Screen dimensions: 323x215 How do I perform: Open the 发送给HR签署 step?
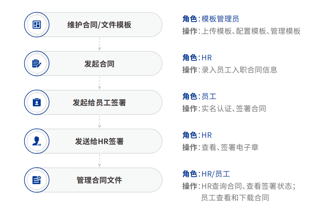(x=99, y=141)
